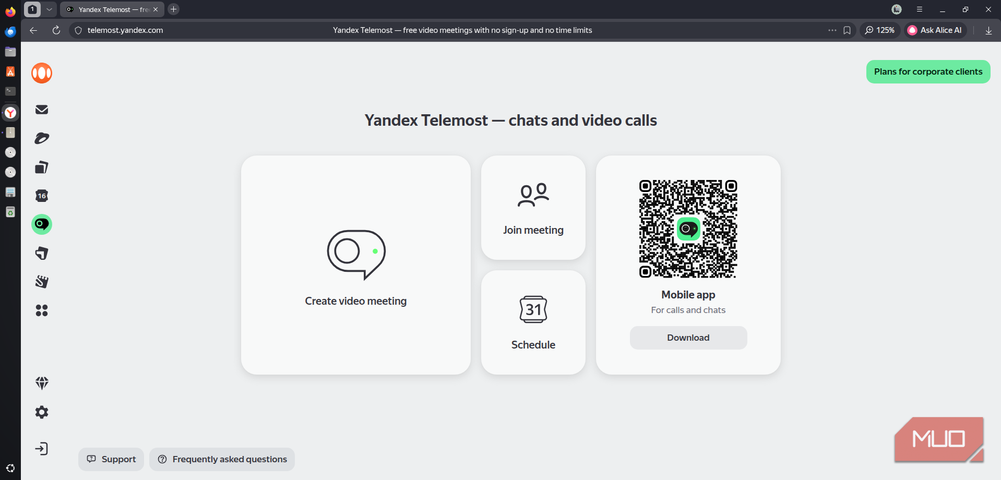Open Calendar icon showing 16 in sidebar
The height and width of the screenshot is (480, 1001).
coord(42,196)
